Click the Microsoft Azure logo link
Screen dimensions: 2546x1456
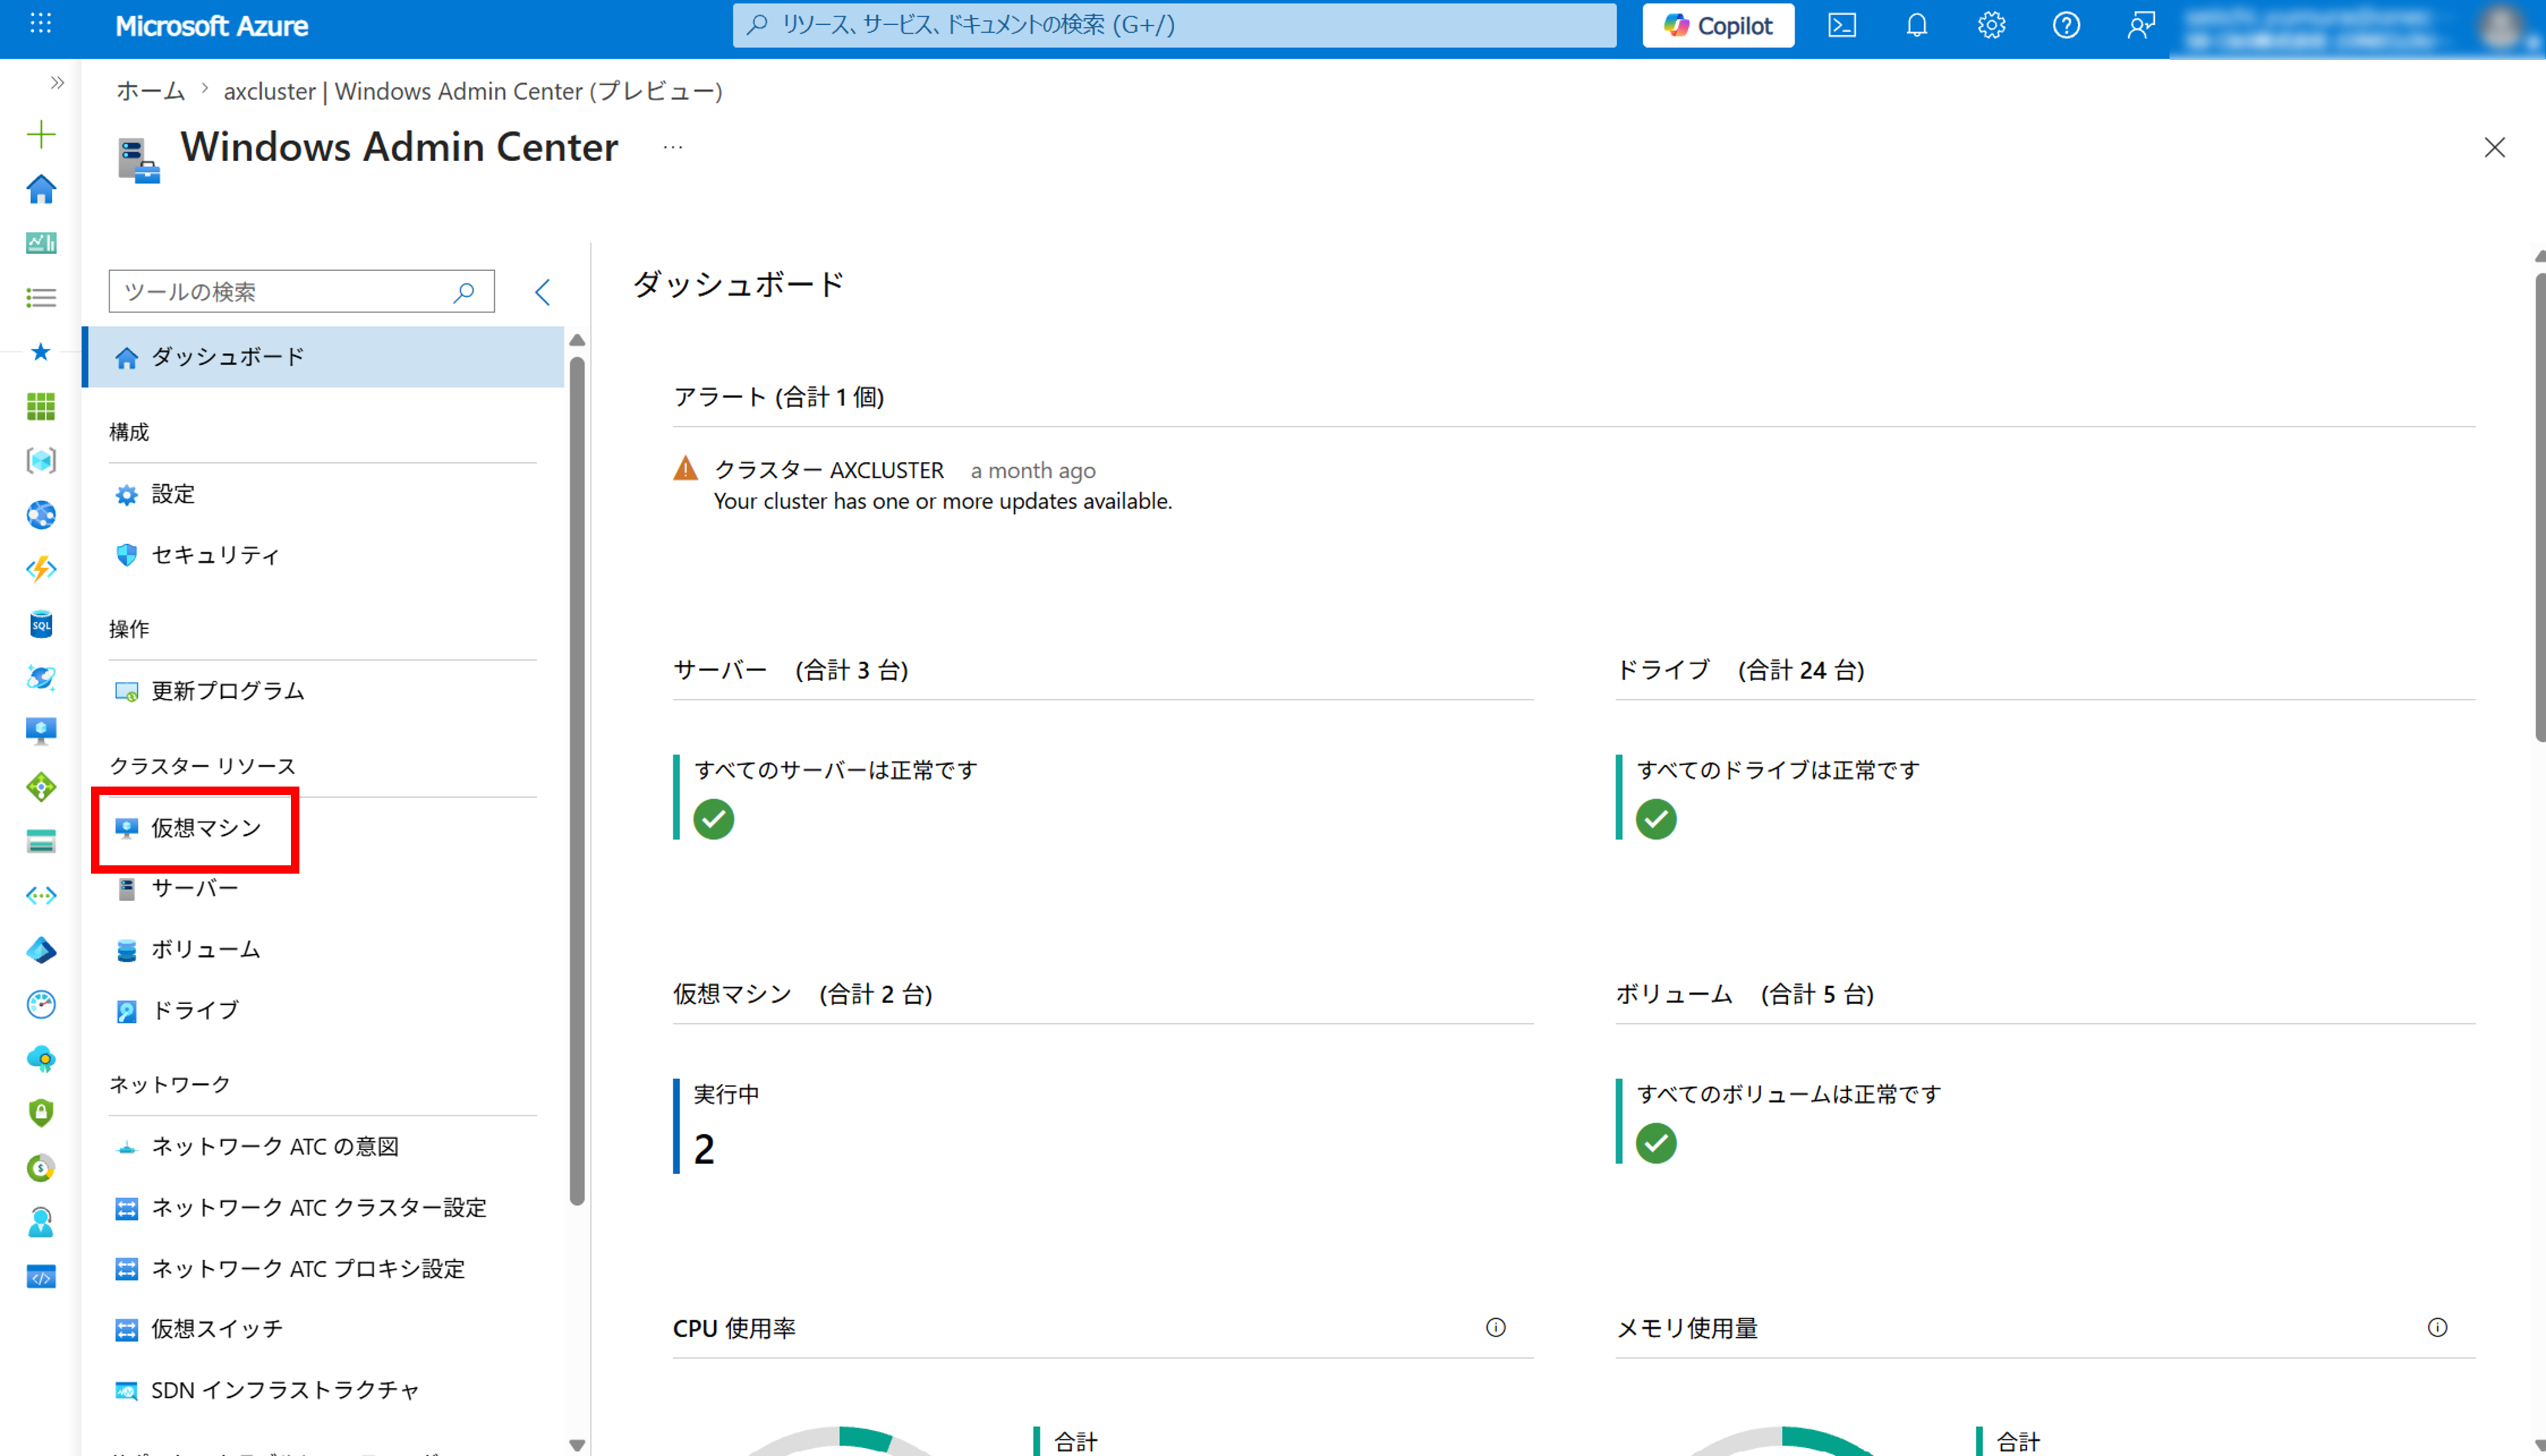tap(212, 26)
